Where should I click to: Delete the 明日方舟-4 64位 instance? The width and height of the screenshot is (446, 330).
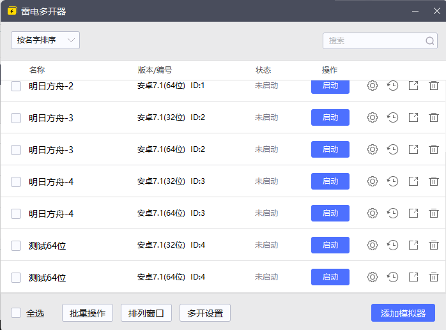coord(434,213)
